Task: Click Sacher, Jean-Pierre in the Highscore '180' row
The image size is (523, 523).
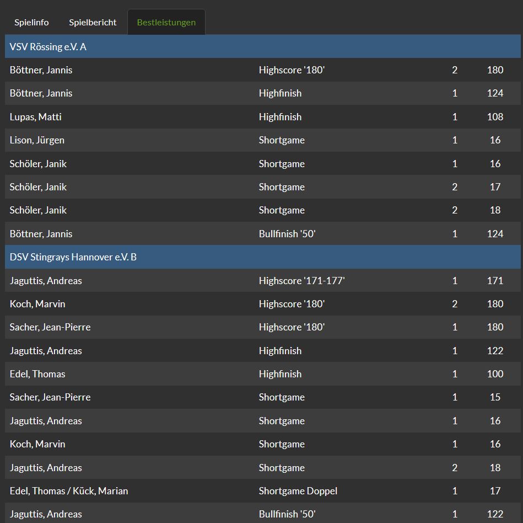Action: click(x=50, y=327)
